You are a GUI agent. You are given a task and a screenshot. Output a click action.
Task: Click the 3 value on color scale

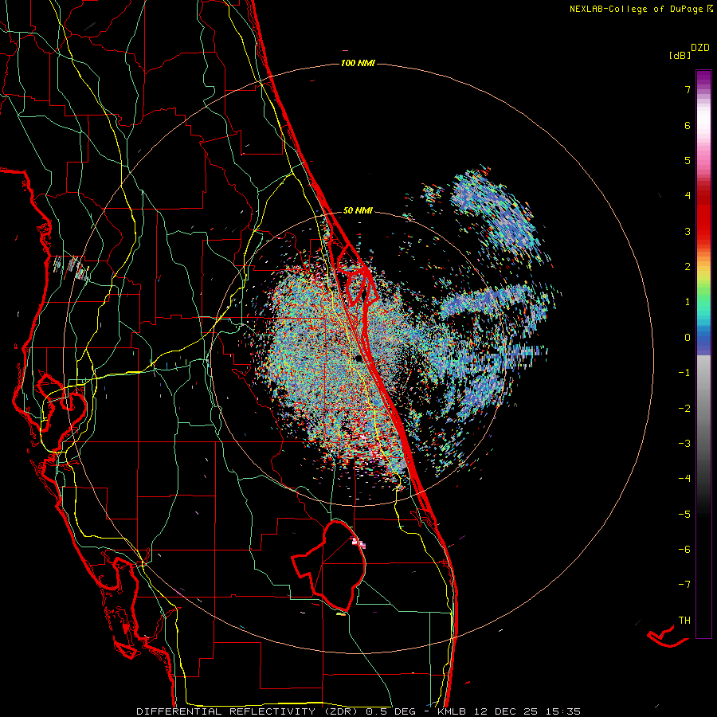688,231
